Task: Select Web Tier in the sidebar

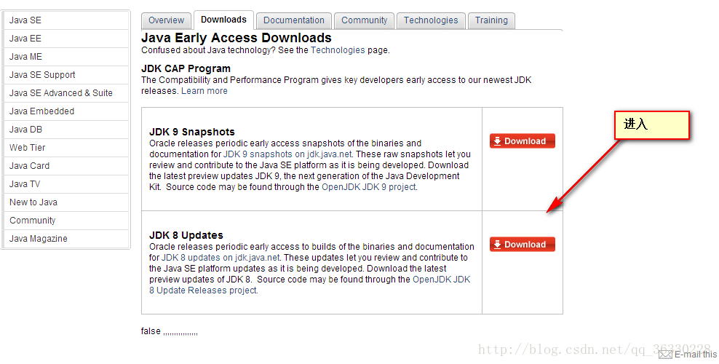Action: [65, 148]
